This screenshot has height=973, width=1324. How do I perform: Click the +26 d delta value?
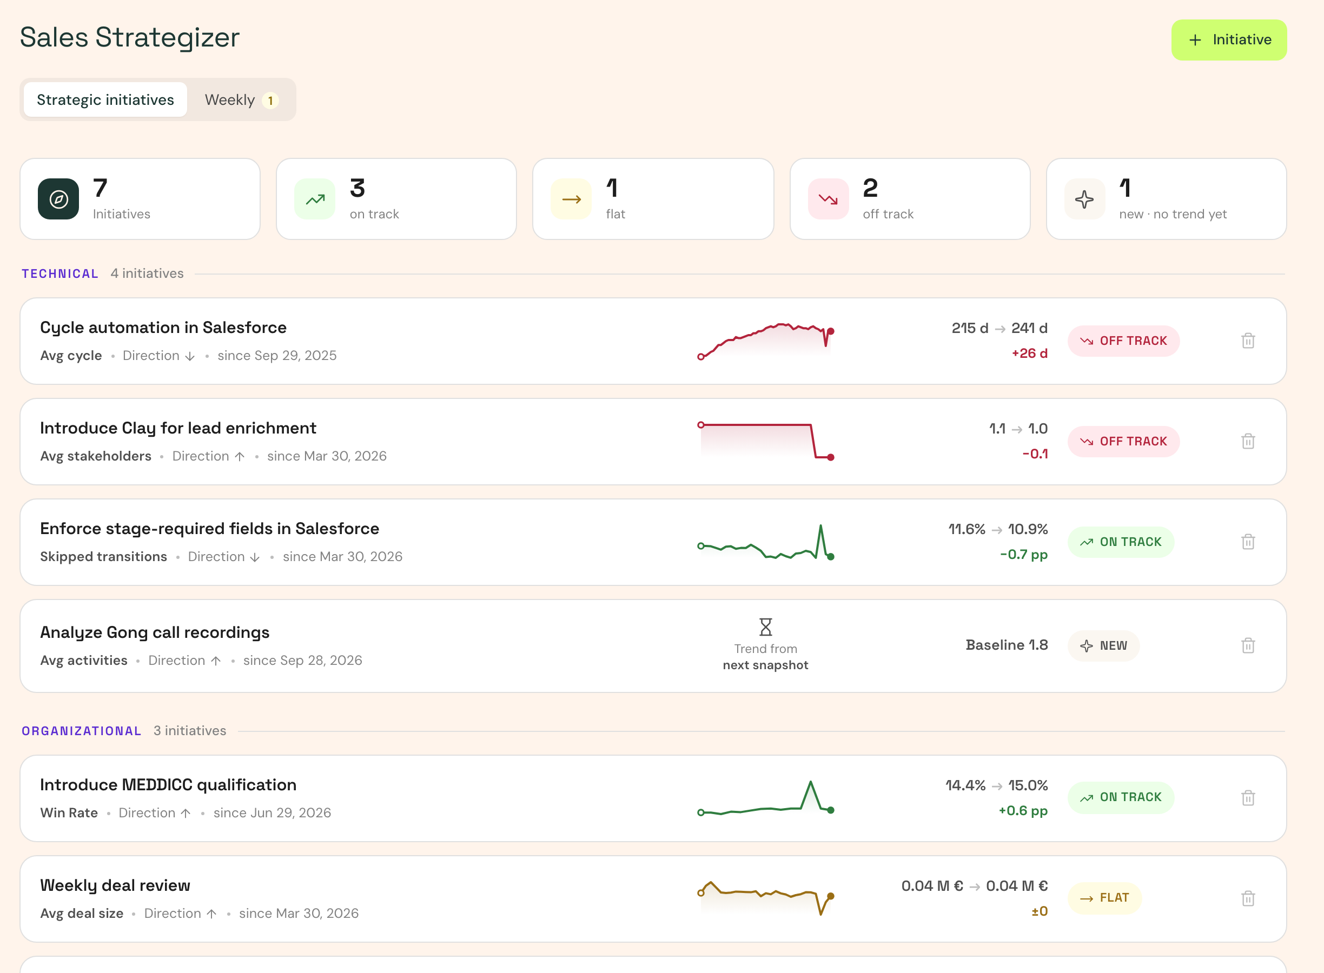1029,354
